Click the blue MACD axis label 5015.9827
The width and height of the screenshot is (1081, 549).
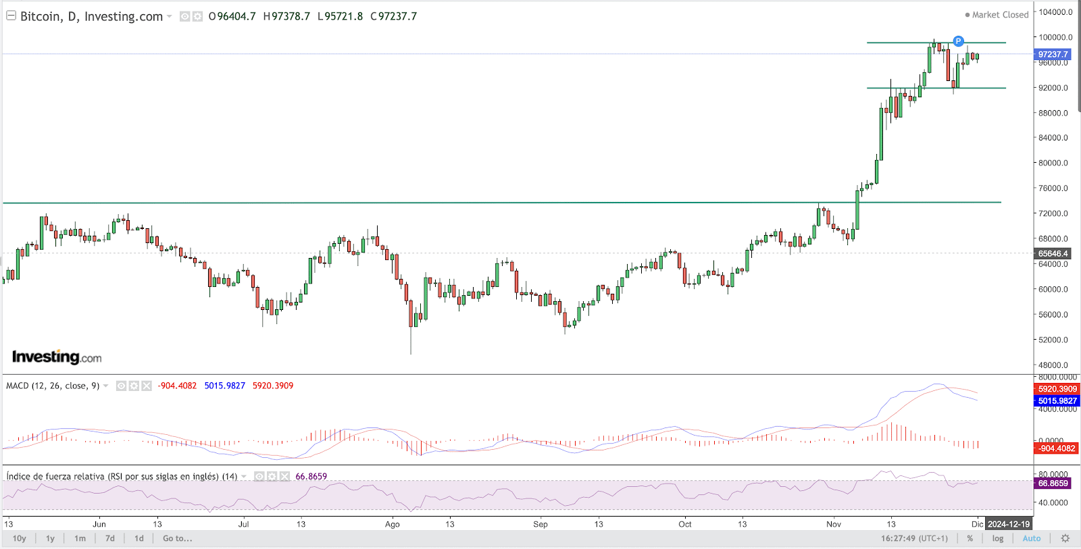pyautogui.click(x=1057, y=400)
